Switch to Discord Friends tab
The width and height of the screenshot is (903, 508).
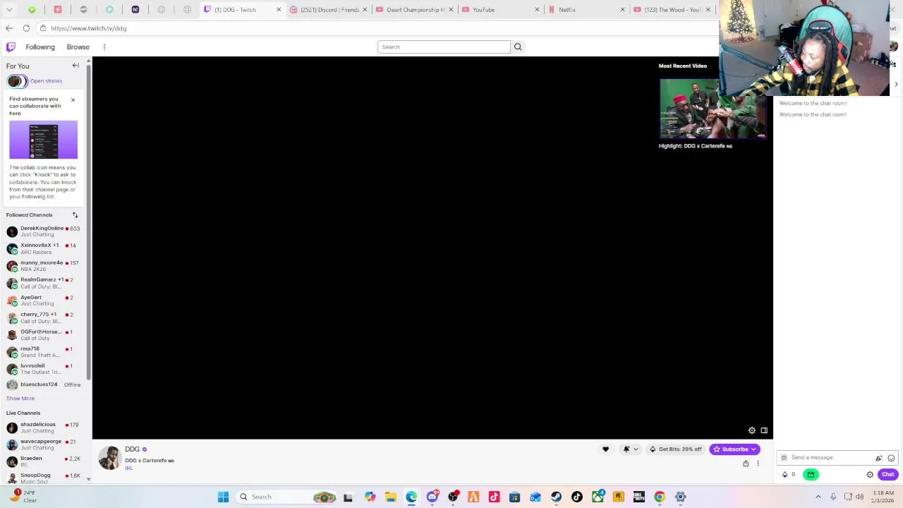click(329, 10)
